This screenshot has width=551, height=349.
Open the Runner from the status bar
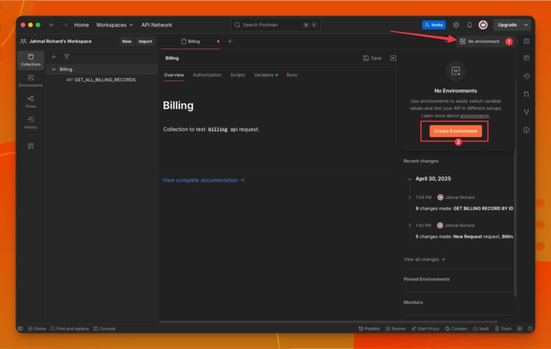tap(395, 329)
